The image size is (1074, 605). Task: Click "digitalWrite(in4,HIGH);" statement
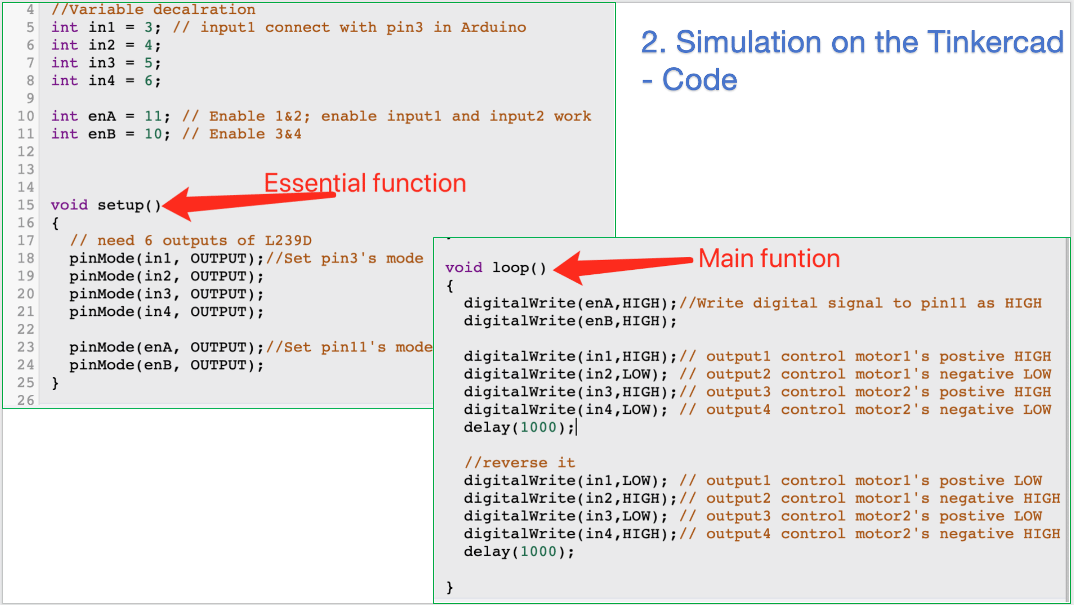570,534
